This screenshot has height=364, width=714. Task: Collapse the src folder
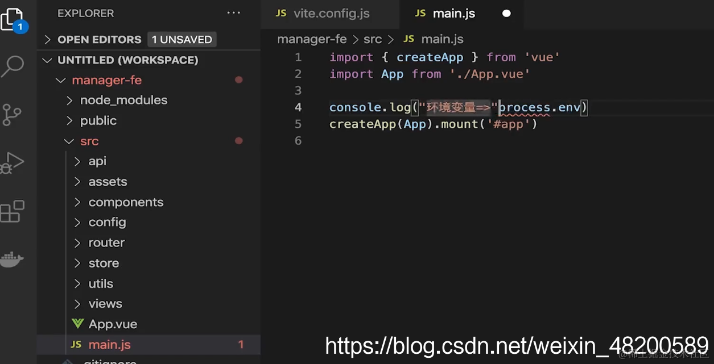pos(149,141)
